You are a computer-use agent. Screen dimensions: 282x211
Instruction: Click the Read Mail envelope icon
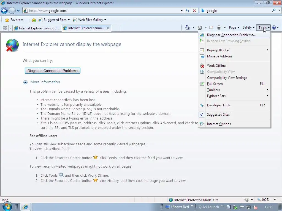pyautogui.click(x=211, y=27)
